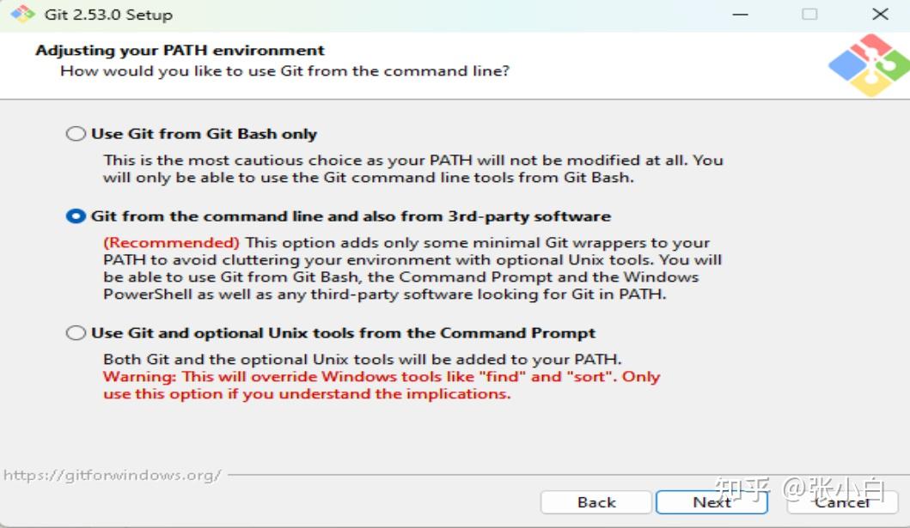
Task: Minimize the Git Setup window
Action: (x=739, y=15)
